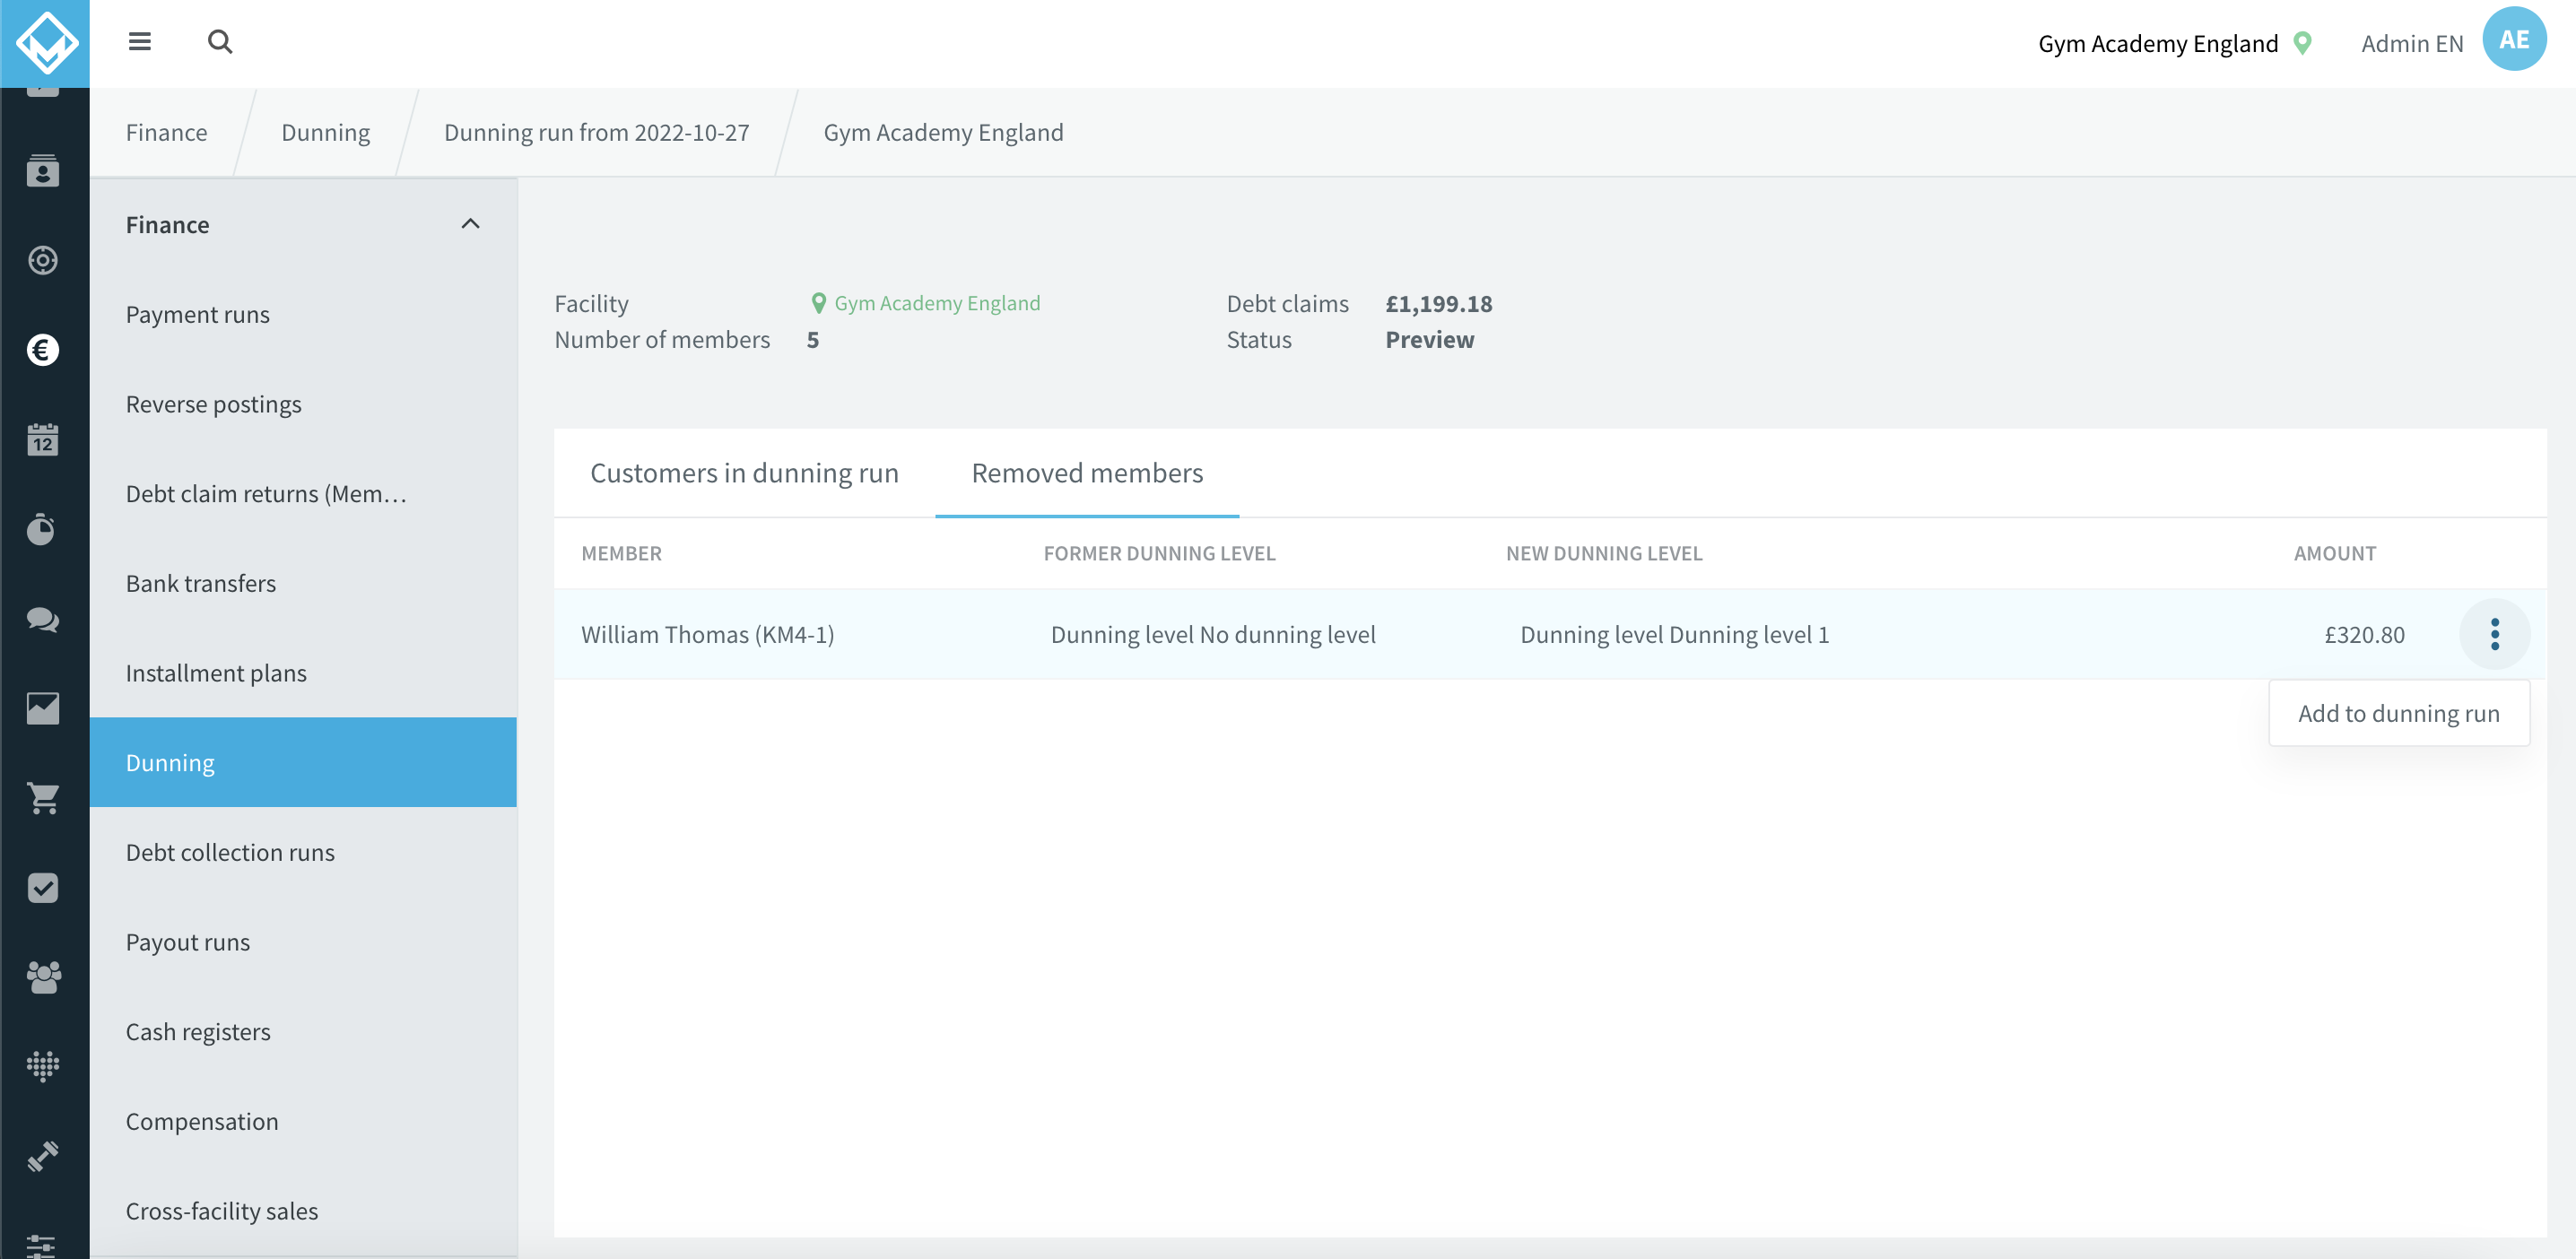Viewport: 2576px width, 1259px height.
Task: Click the Dunning breadcrumb
Action: click(x=325, y=132)
